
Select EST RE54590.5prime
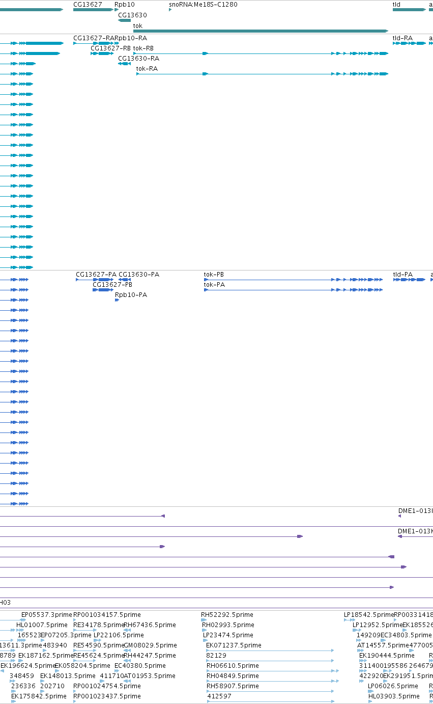click(x=99, y=645)
